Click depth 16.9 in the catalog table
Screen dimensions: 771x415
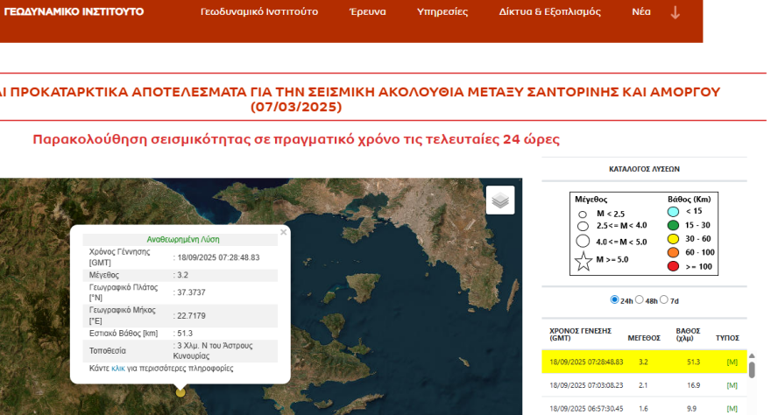click(x=693, y=385)
